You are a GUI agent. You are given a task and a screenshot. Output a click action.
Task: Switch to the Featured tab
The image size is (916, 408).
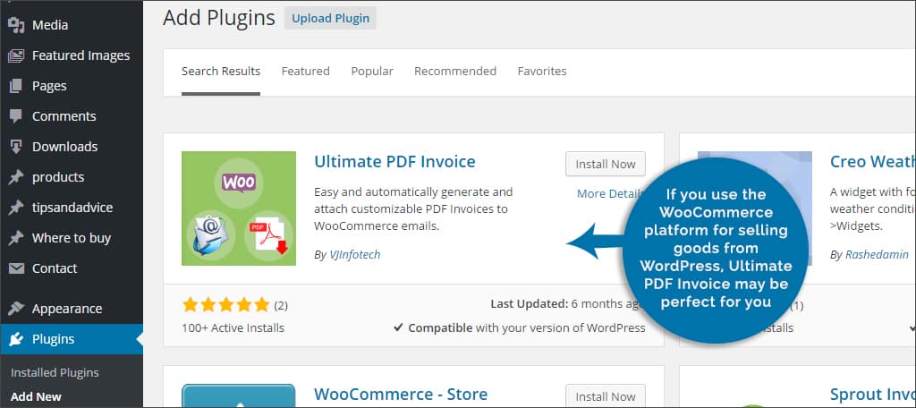tap(306, 72)
